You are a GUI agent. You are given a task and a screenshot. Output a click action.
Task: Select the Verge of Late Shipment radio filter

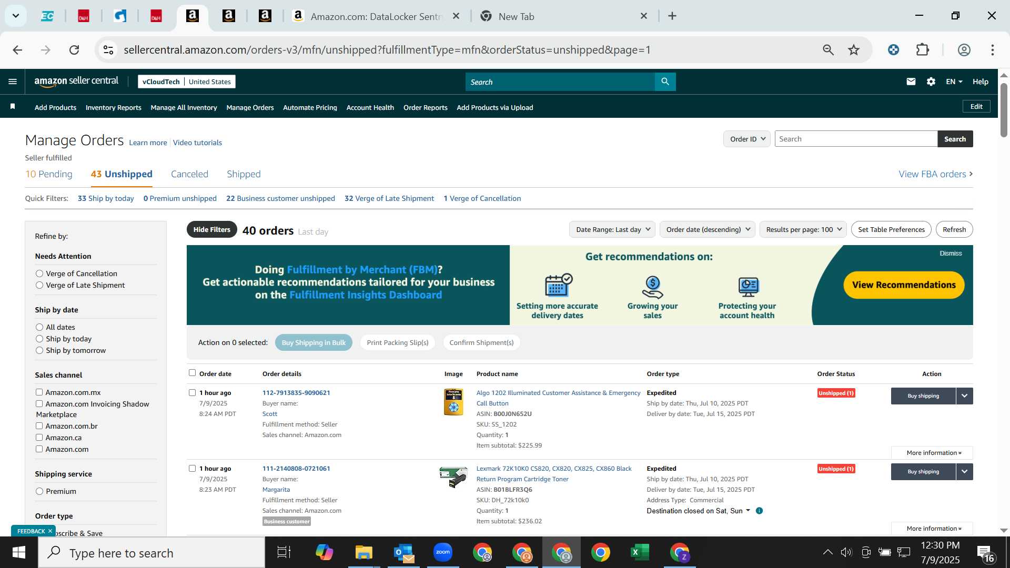[x=39, y=285]
